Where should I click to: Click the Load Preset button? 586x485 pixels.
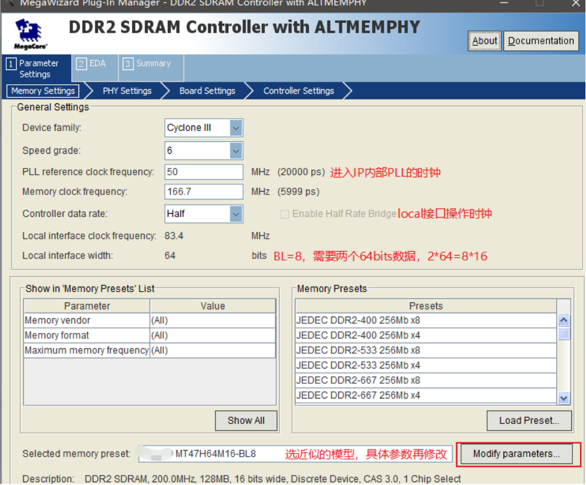coord(529,421)
